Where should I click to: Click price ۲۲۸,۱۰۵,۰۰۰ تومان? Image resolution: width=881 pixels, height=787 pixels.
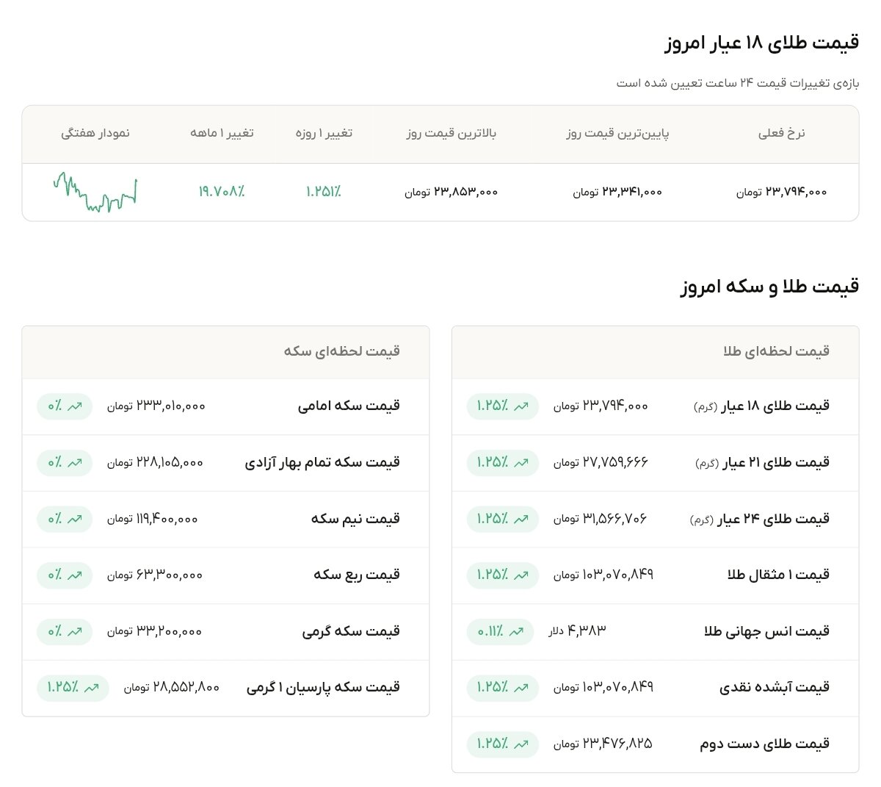pyautogui.click(x=155, y=462)
